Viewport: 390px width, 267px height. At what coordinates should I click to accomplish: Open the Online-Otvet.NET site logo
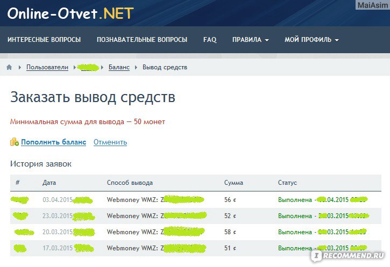70,13
